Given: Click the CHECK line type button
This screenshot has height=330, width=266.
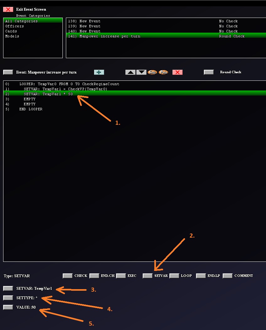Looking at the screenshot, I should [68, 276].
